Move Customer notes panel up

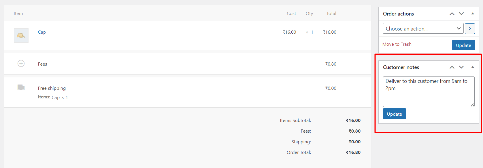coord(452,67)
